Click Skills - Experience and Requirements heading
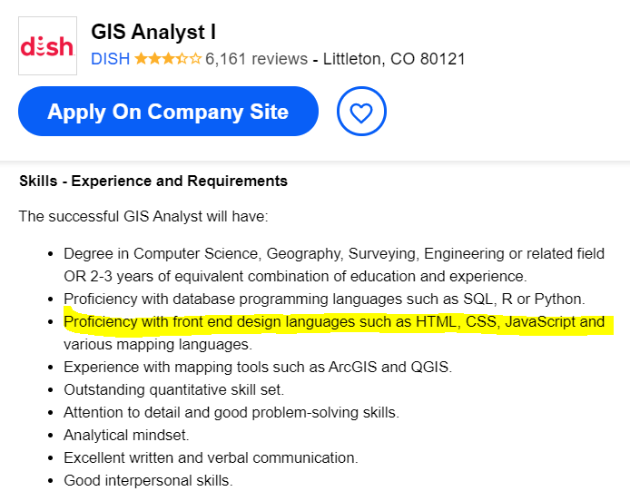This screenshot has height=501, width=630. coord(153,182)
